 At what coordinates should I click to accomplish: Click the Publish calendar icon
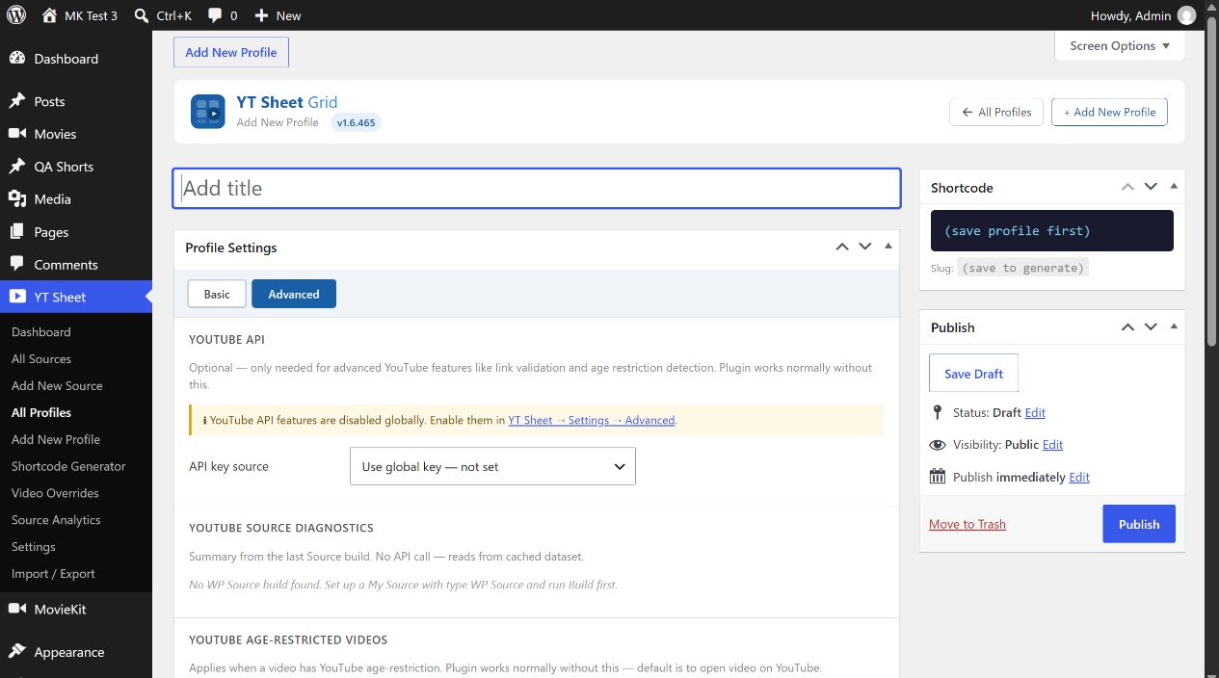click(938, 477)
